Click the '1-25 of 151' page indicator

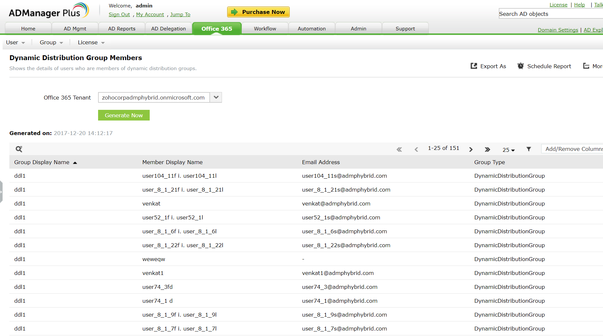(x=443, y=148)
